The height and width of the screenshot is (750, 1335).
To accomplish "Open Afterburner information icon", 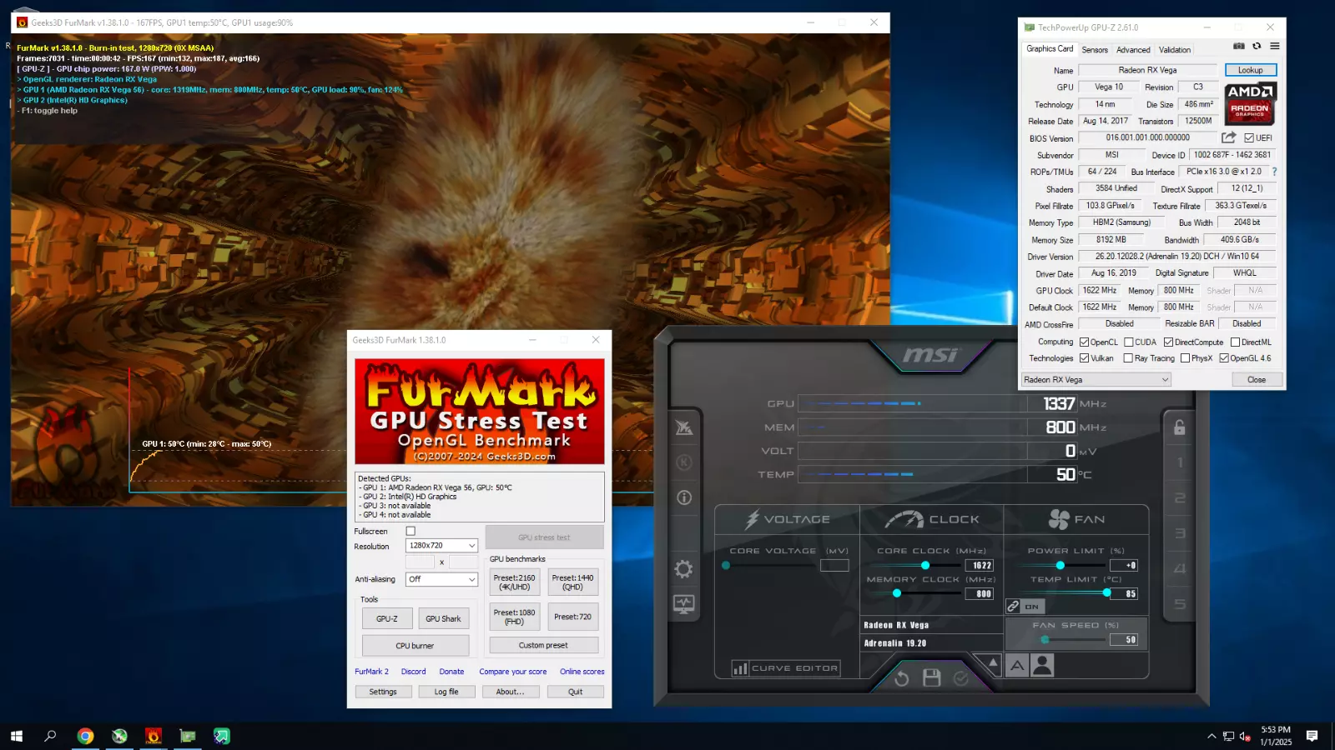I will pyautogui.click(x=684, y=497).
